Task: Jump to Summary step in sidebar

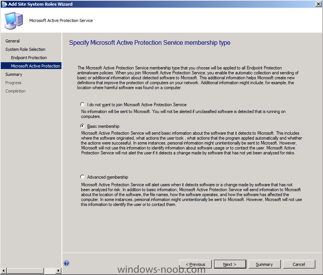Action: tap(14, 74)
